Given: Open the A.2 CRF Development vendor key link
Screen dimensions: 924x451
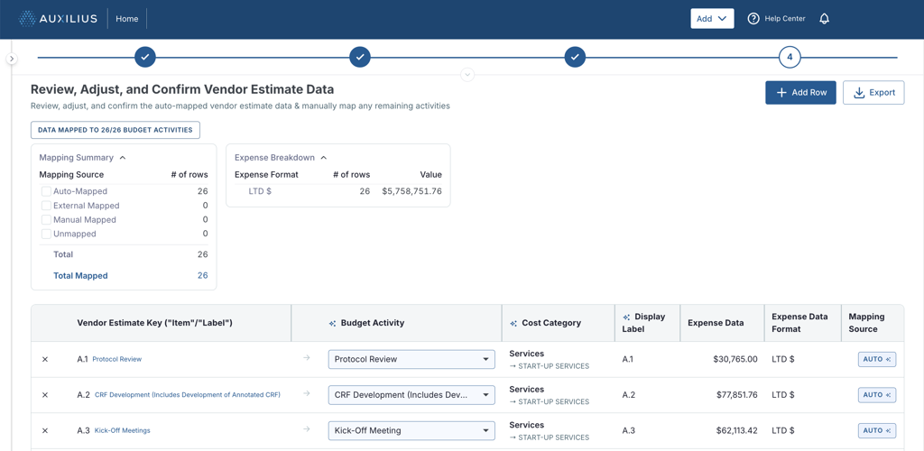Looking at the screenshot, I should pyautogui.click(x=188, y=395).
